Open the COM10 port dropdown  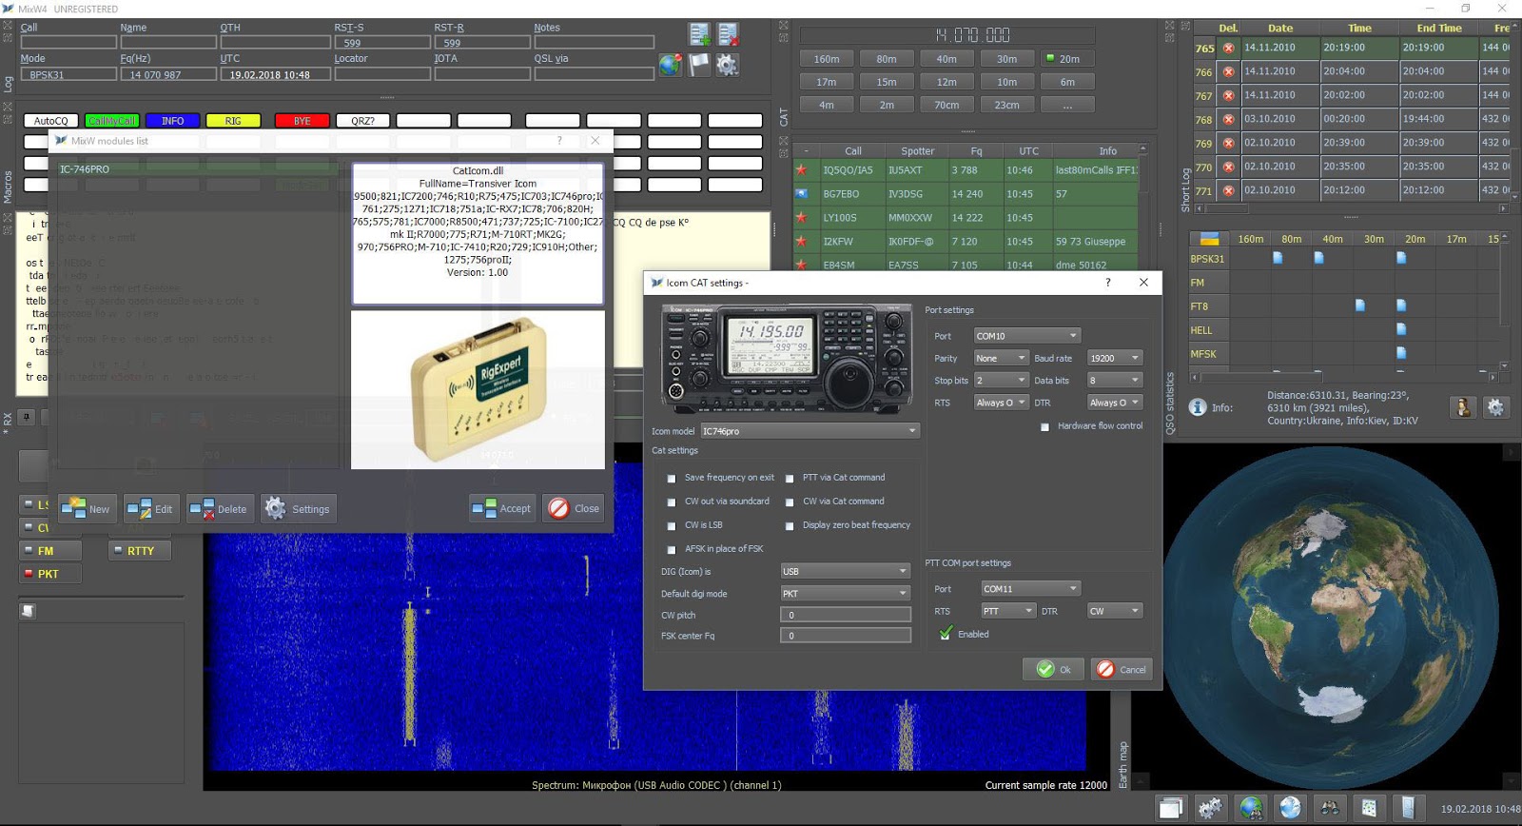pos(1026,336)
